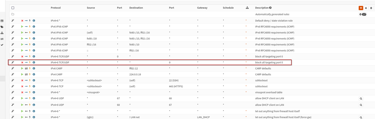Click the folder icon in automatically generated rules row
Image resolution: width=375 pixels, height=119 pixels.
13,14
